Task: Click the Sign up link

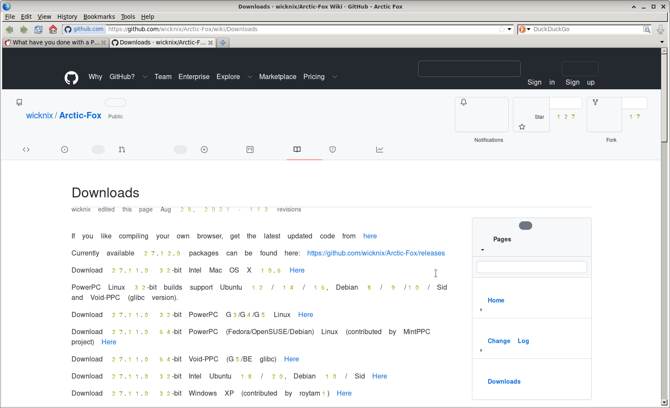Action: point(580,82)
